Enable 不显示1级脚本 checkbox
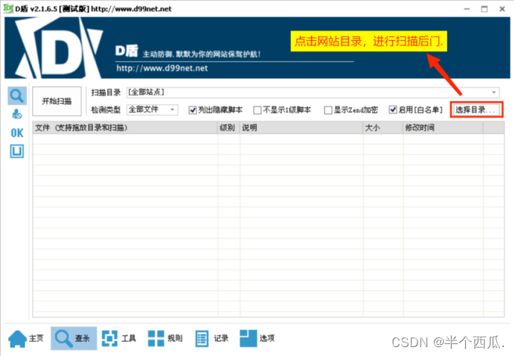This screenshot has height=356, width=515. click(257, 110)
